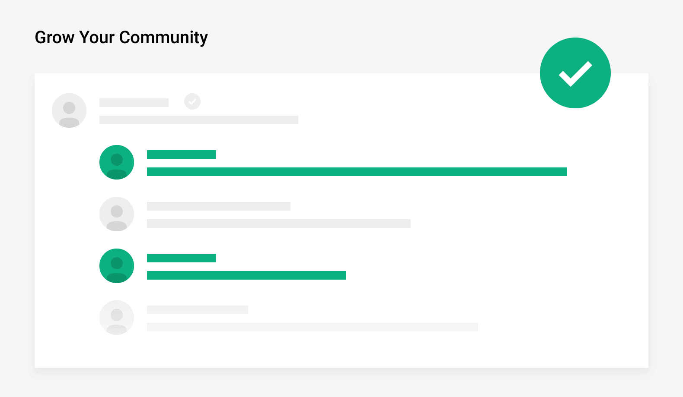Select the second green commenter avatar

[x=117, y=266]
